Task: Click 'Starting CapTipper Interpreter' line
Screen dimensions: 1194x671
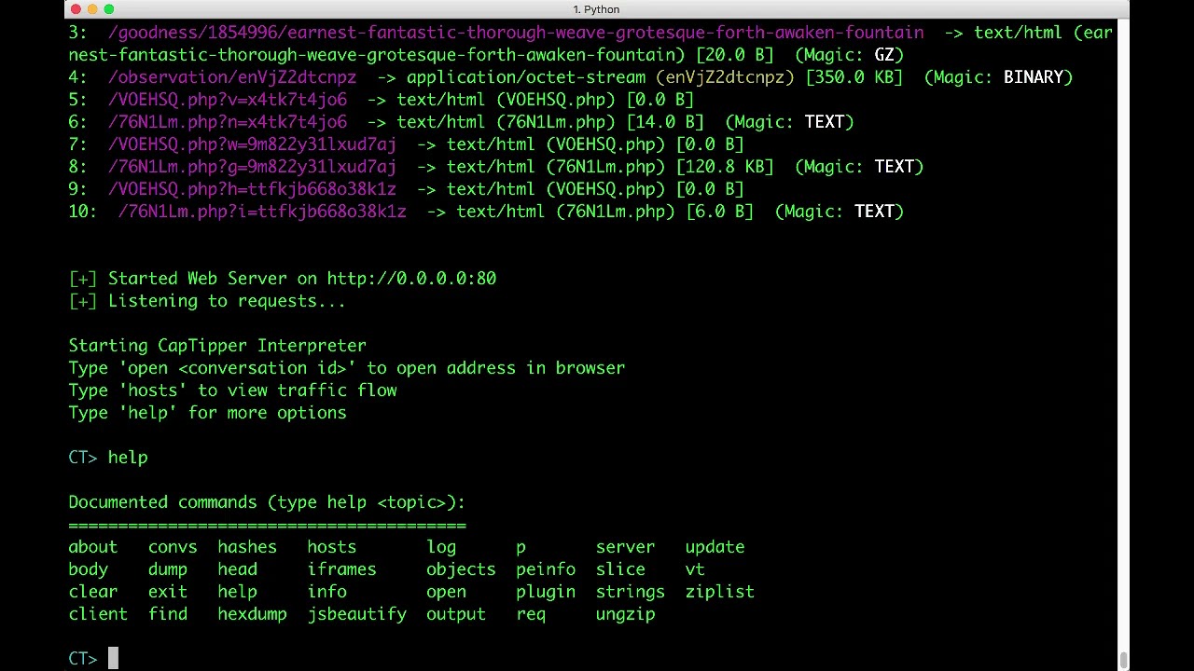Action: click(217, 346)
